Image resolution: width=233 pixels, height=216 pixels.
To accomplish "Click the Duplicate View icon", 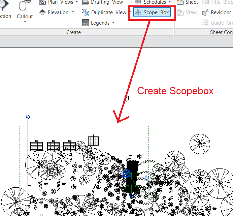I will coord(86,12).
